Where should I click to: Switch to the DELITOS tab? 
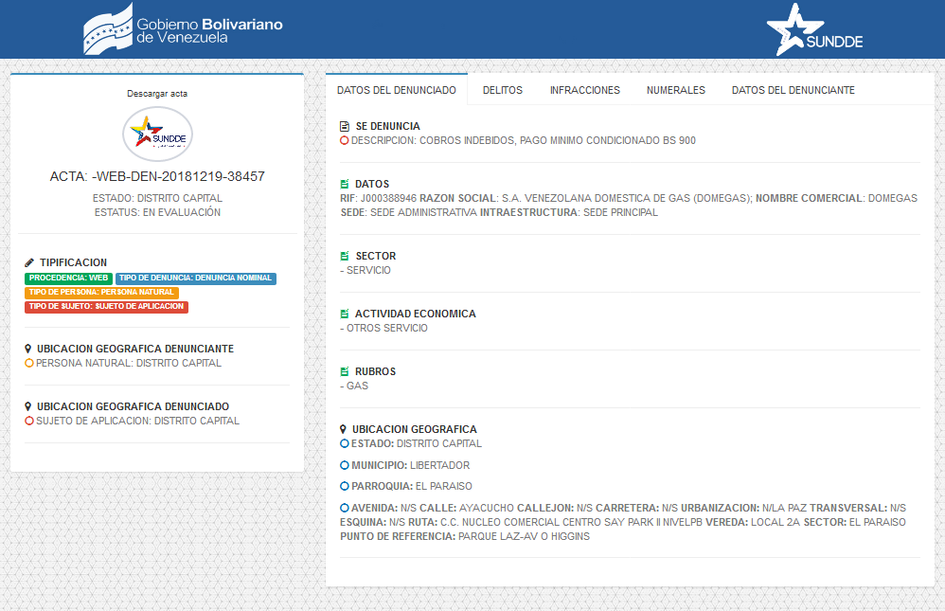(x=502, y=90)
